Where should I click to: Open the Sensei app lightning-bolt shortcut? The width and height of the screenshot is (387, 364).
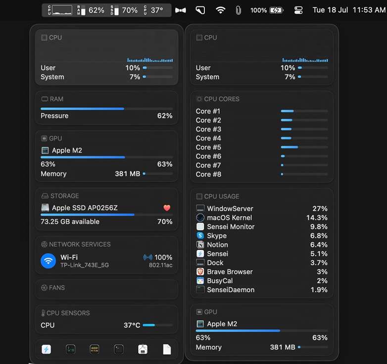coord(46,349)
